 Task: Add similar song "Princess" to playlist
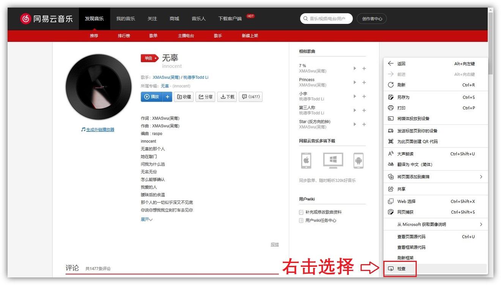[x=364, y=83]
